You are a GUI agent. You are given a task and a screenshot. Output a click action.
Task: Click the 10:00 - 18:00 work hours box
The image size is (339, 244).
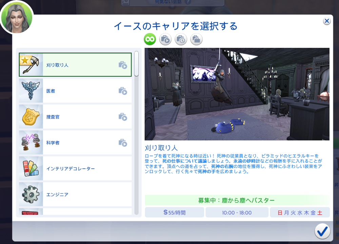click(x=237, y=212)
